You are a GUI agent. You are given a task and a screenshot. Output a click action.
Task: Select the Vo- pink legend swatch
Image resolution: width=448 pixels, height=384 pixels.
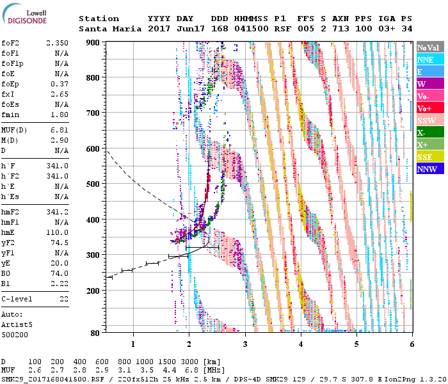(x=430, y=96)
